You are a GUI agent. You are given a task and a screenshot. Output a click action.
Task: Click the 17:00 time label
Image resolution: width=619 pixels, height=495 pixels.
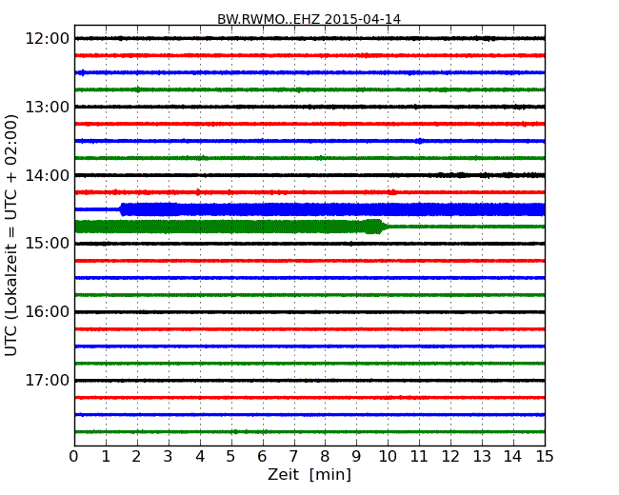[47, 380]
